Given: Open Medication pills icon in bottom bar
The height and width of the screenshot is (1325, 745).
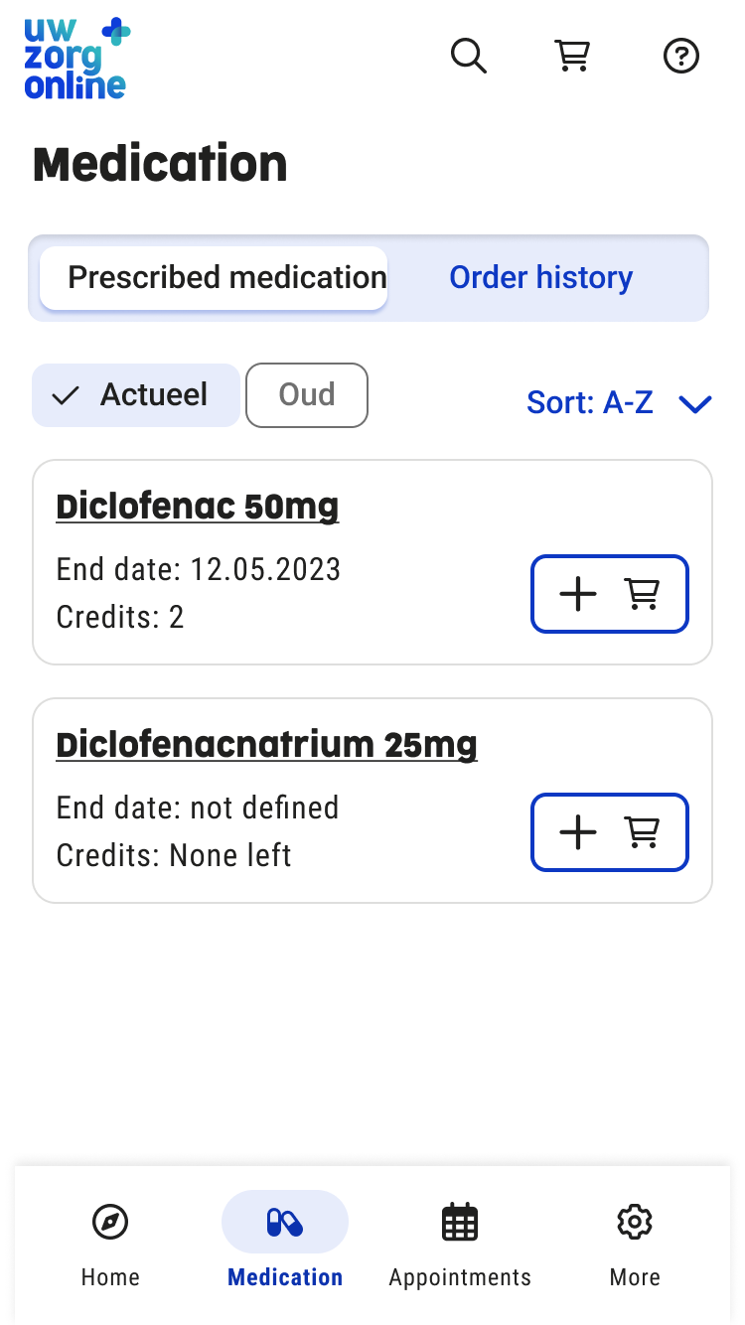Looking at the screenshot, I should (x=285, y=1223).
